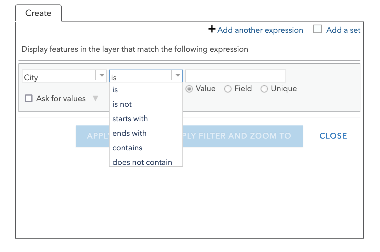The height and width of the screenshot is (252, 380).
Task: Click the CLOSE button
Action: (333, 136)
